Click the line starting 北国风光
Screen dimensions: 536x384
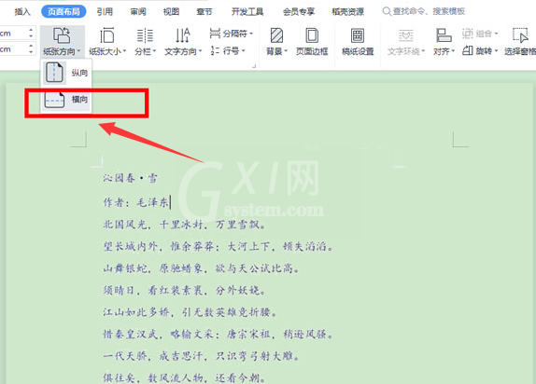[x=184, y=225]
